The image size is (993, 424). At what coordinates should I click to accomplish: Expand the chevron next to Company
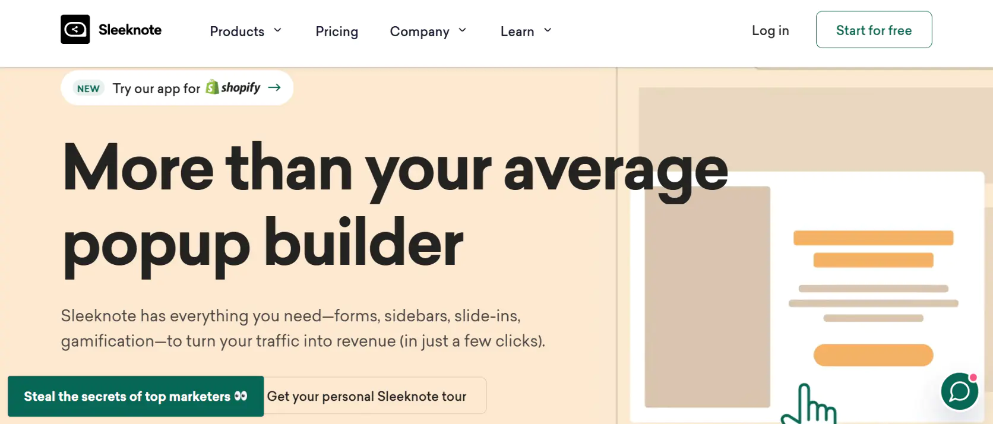463,30
